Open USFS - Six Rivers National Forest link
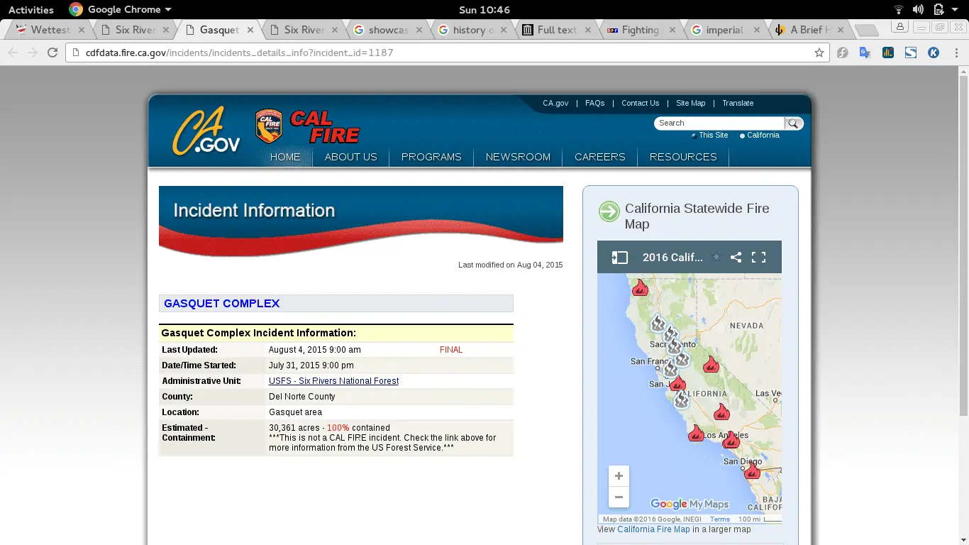 [x=333, y=381]
